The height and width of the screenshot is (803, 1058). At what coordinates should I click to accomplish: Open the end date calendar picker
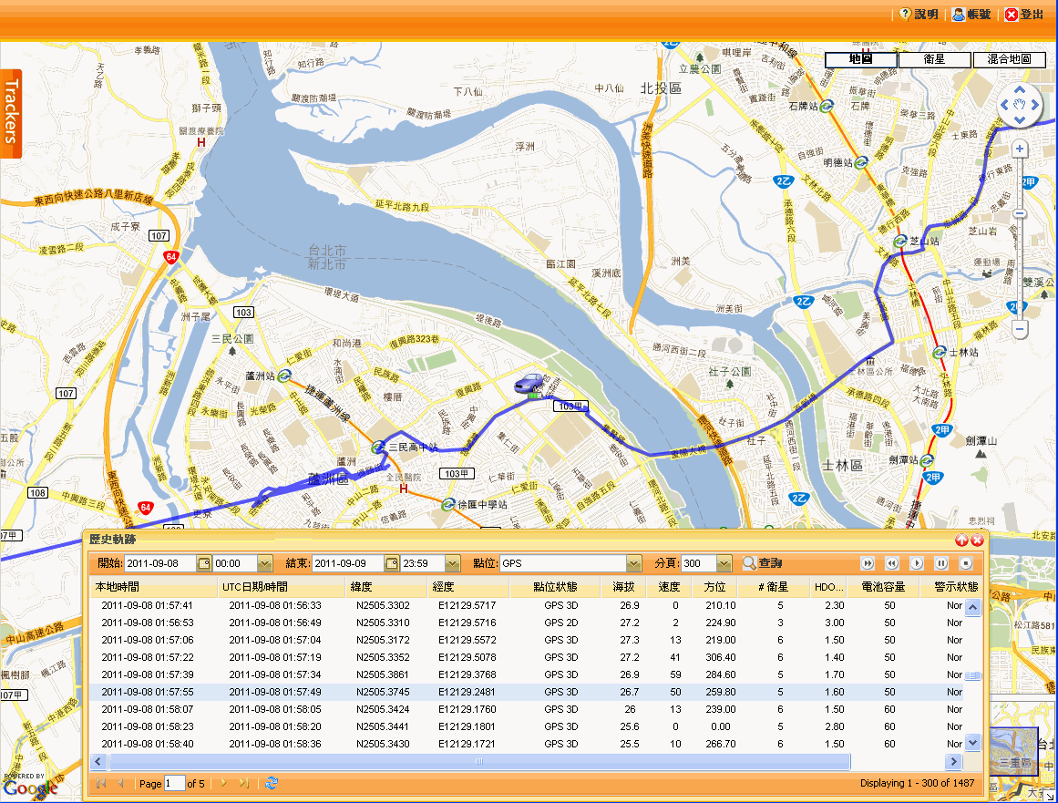(x=391, y=563)
